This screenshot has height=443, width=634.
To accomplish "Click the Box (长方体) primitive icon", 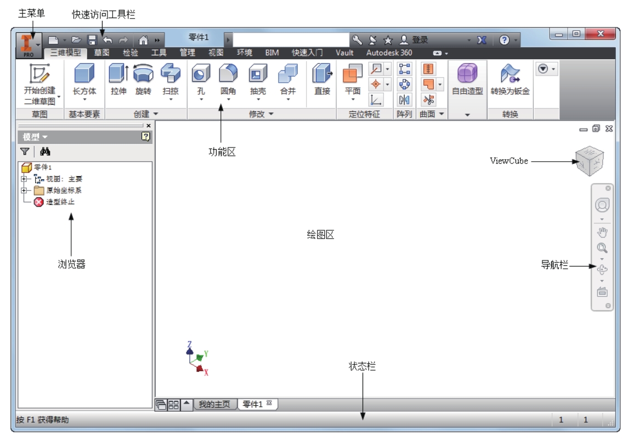I will click(84, 73).
